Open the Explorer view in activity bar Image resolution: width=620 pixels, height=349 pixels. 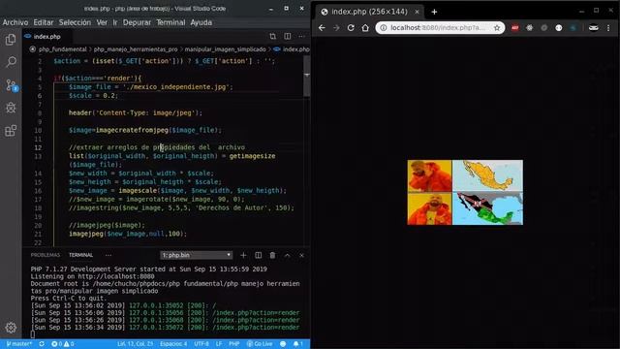(x=11, y=40)
